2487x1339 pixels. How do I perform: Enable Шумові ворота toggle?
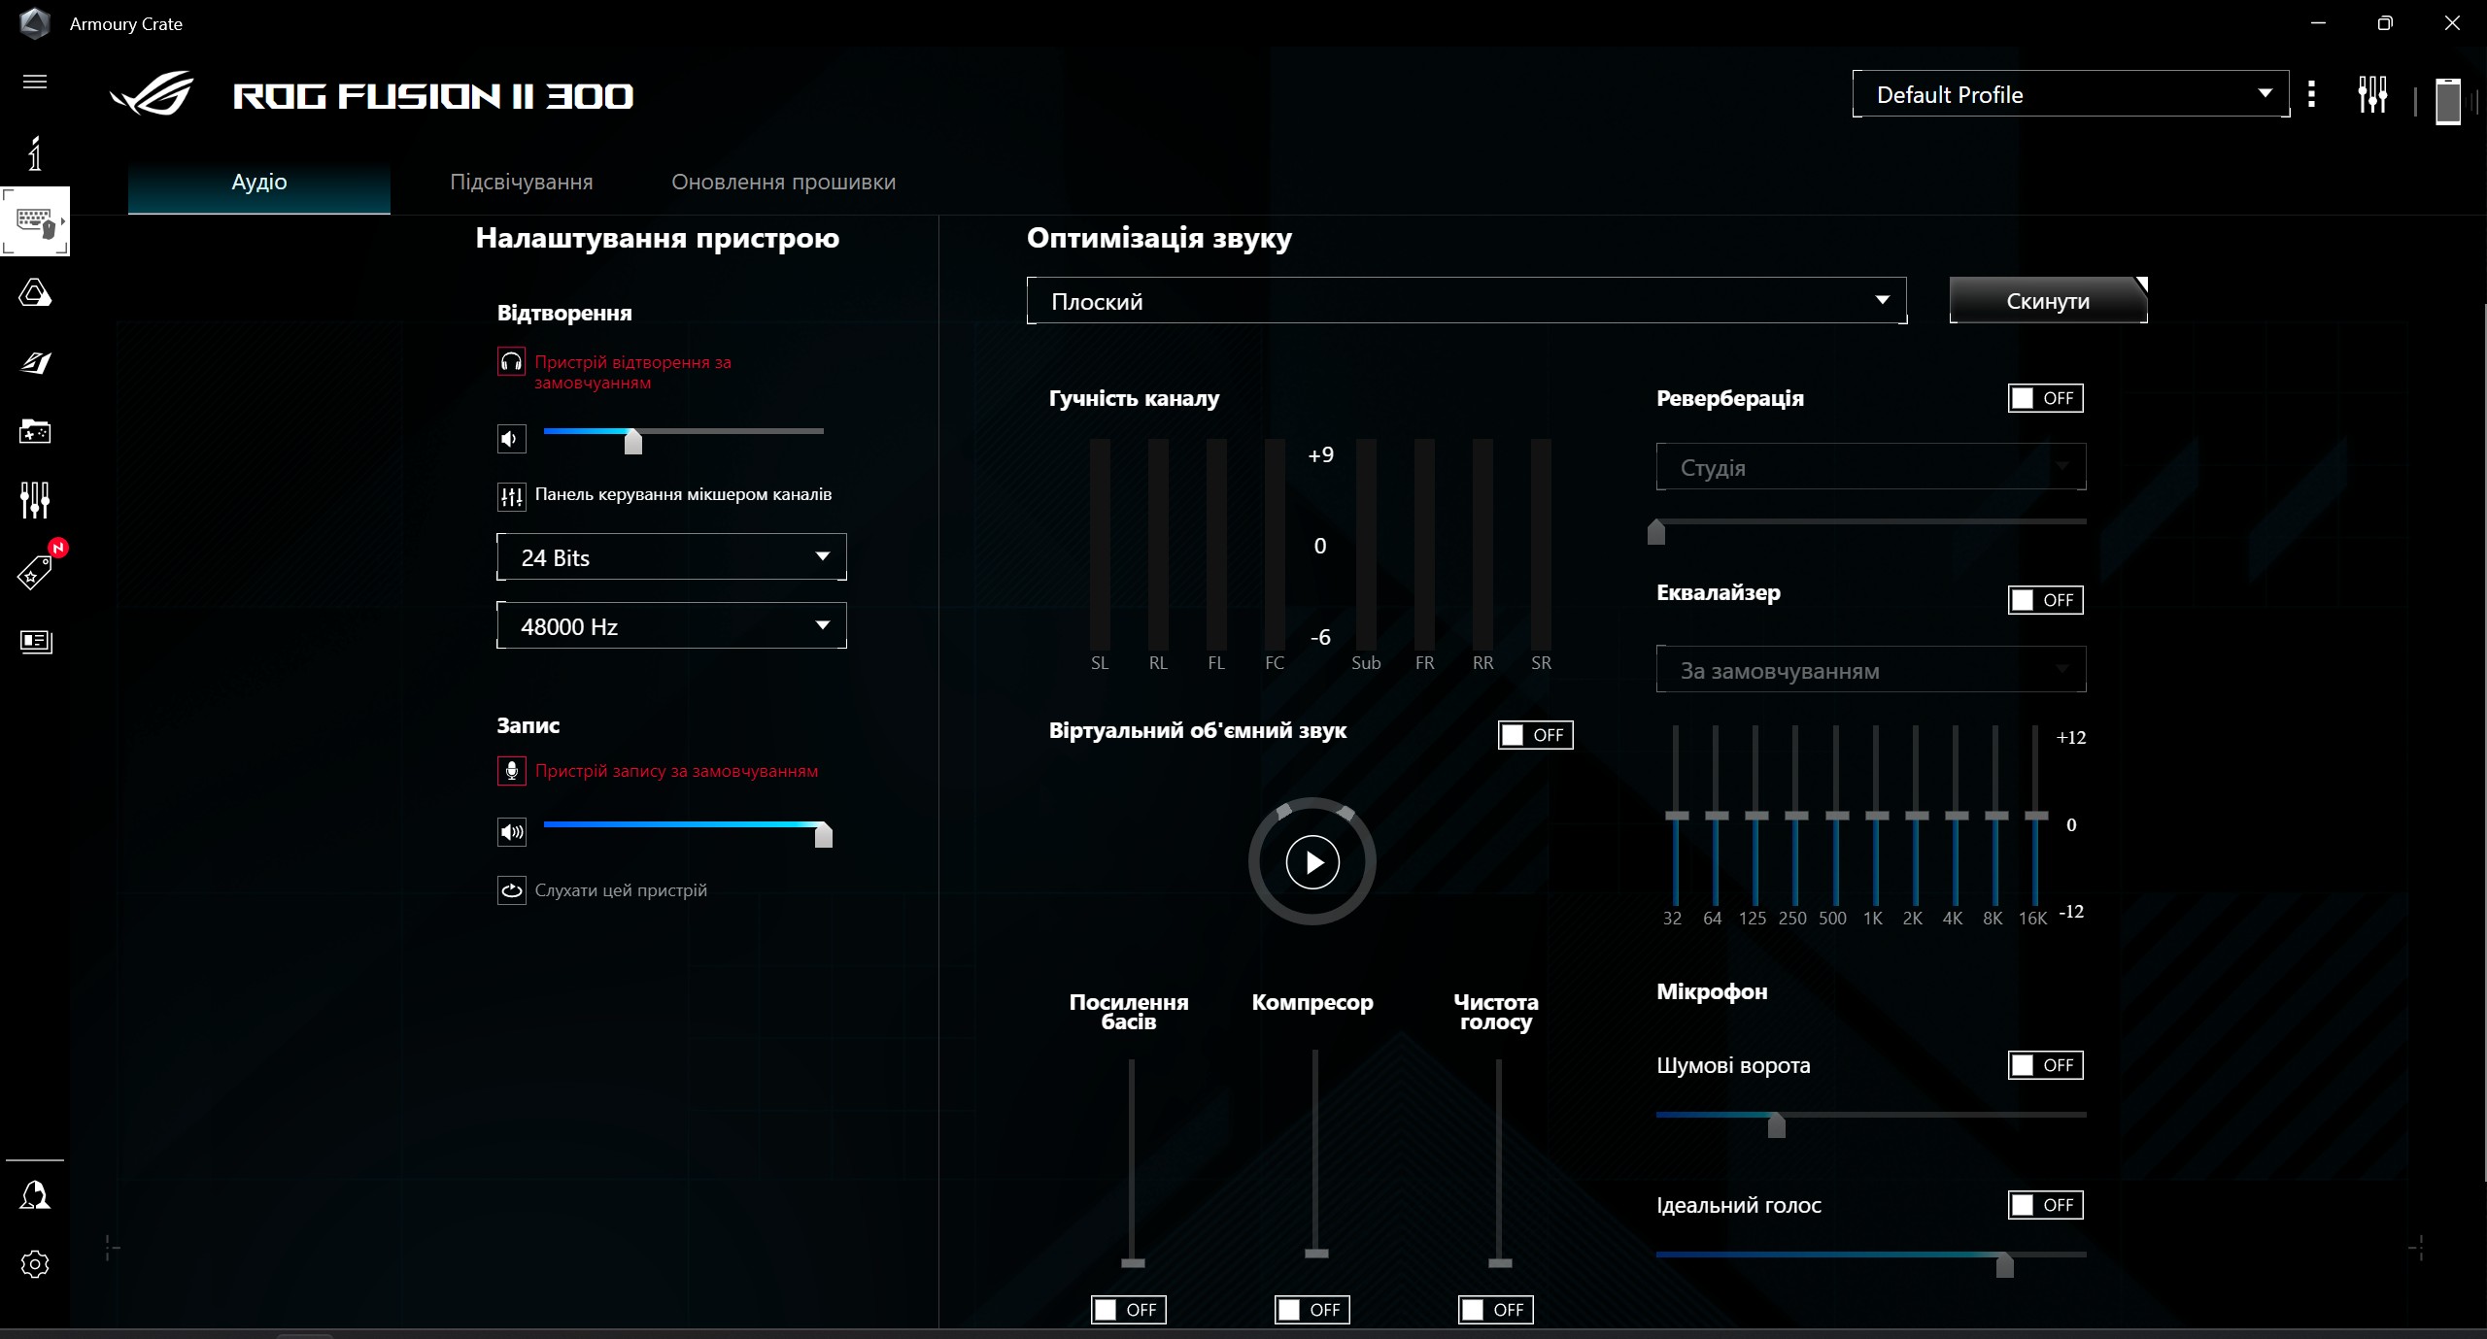[x=2046, y=1065]
